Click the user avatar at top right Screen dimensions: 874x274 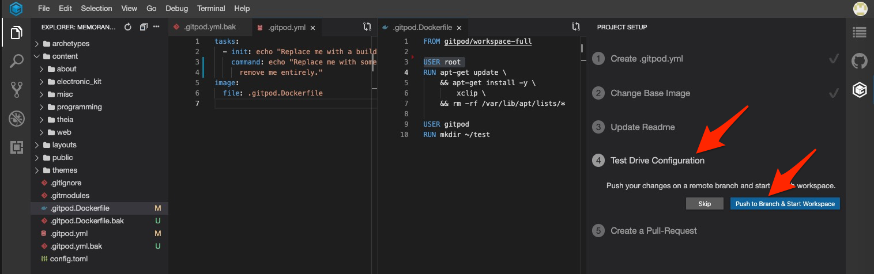(860, 9)
